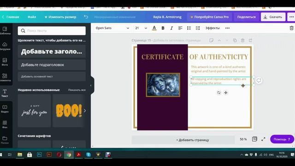This screenshot has height=166, width=295.
Task: Add comment bubble next to text box
Action: [259, 81]
